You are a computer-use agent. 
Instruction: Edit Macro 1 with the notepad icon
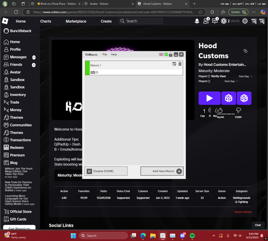click(174, 64)
